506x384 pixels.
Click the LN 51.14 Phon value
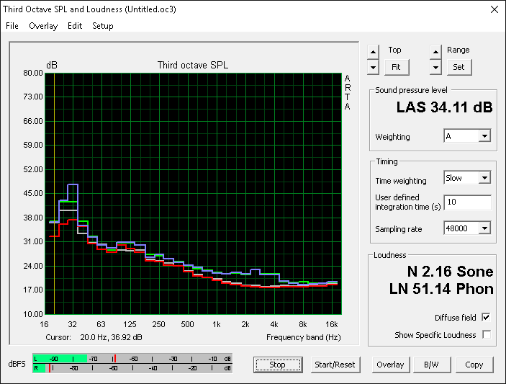click(441, 289)
